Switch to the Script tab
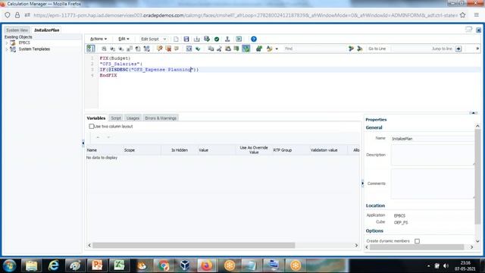 pyautogui.click(x=116, y=118)
